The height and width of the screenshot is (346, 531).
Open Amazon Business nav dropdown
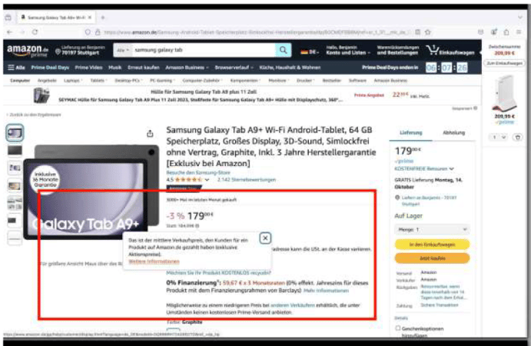[x=187, y=68]
